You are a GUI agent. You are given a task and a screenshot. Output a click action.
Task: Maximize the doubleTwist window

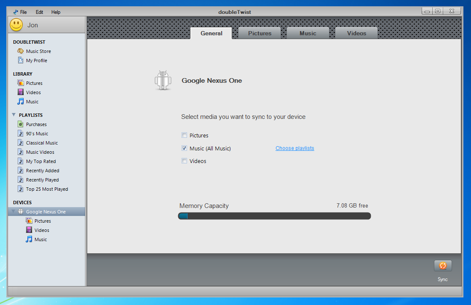point(438,11)
